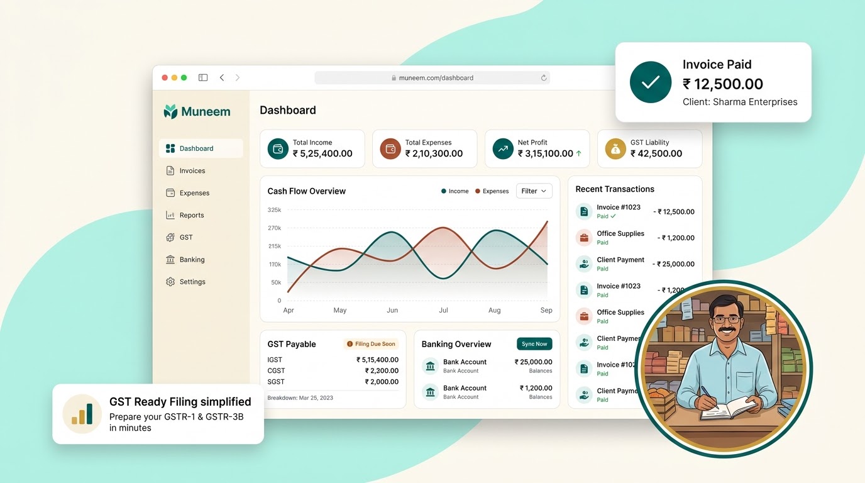Image resolution: width=865 pixels, height=483 pixels.
Task: Click the Client Payment icon, ₹ 25,000.00 row
Action: pyautogui.click(x=584, y=264)
